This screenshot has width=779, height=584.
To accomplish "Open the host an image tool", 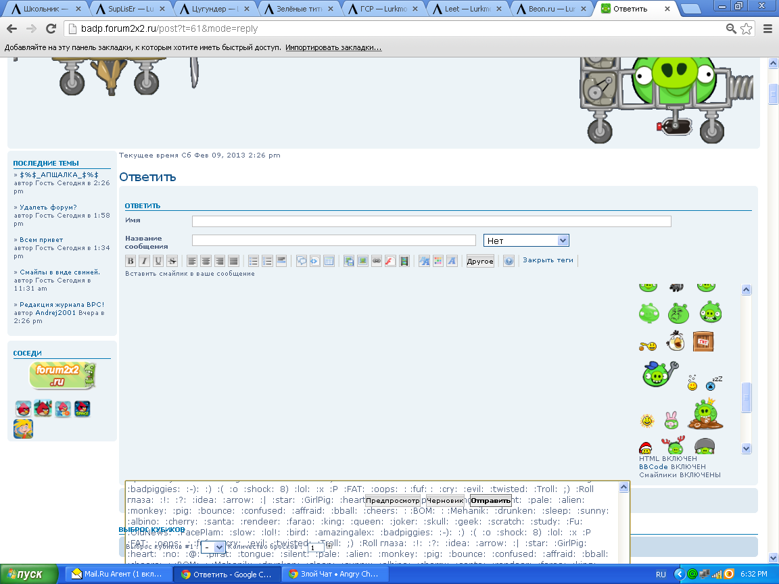I will 349,261.
